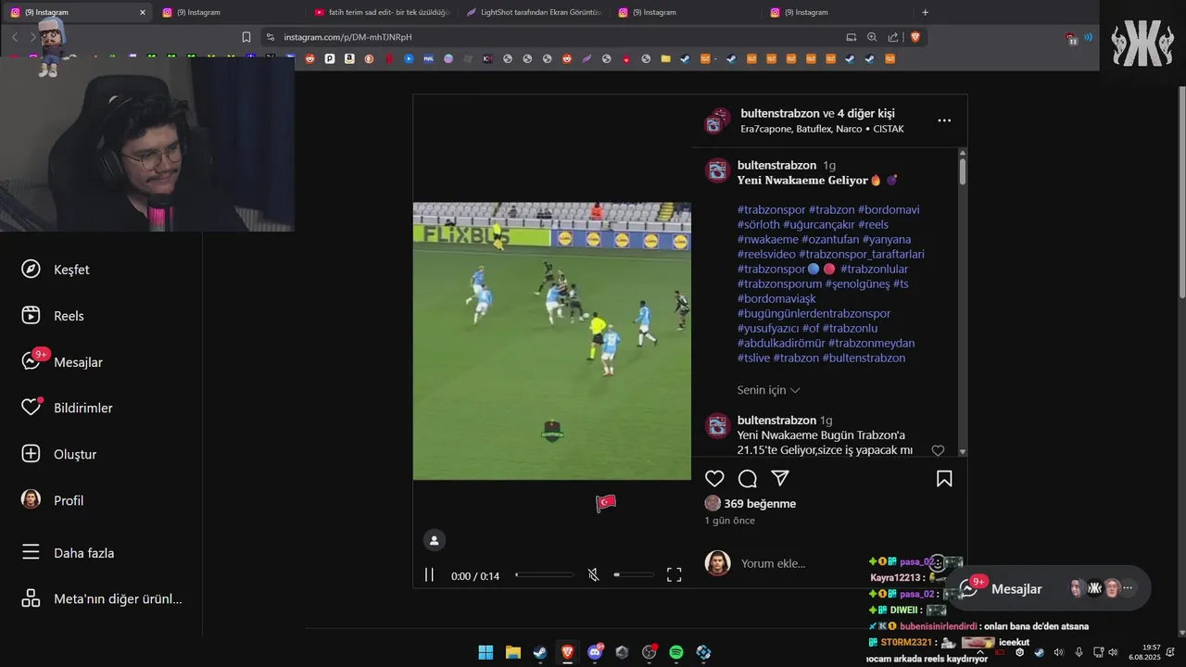The height and width of the screenshot is (667, 1186).
Task: Open Steam from the taskbar
Action: click(x=540, y=652)
